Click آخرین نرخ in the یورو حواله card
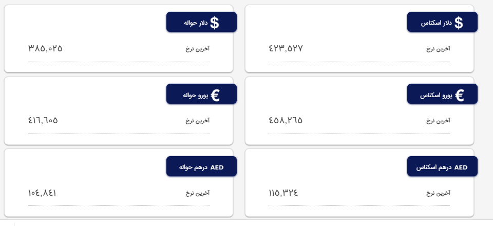 click(198, 121)
